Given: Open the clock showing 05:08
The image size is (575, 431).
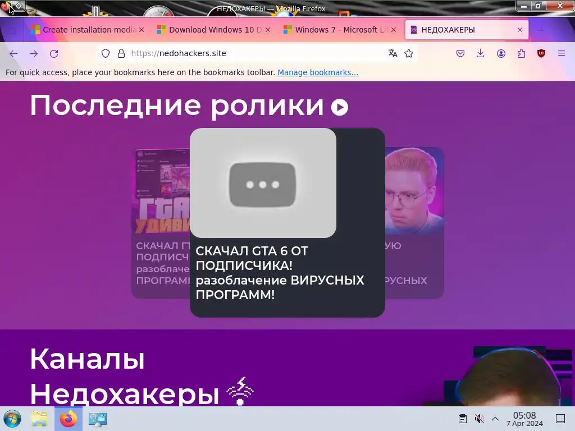Looking at the screenshot, I should 524,419.
